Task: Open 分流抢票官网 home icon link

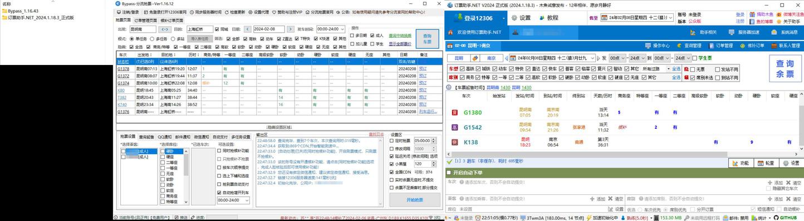Action: tap(308, 12)
